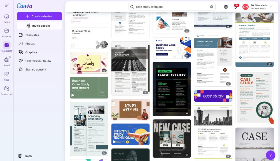Screen dimensions: 280x161
Task: Click crown icon on city skyline template
Action: tap(228, 156)
